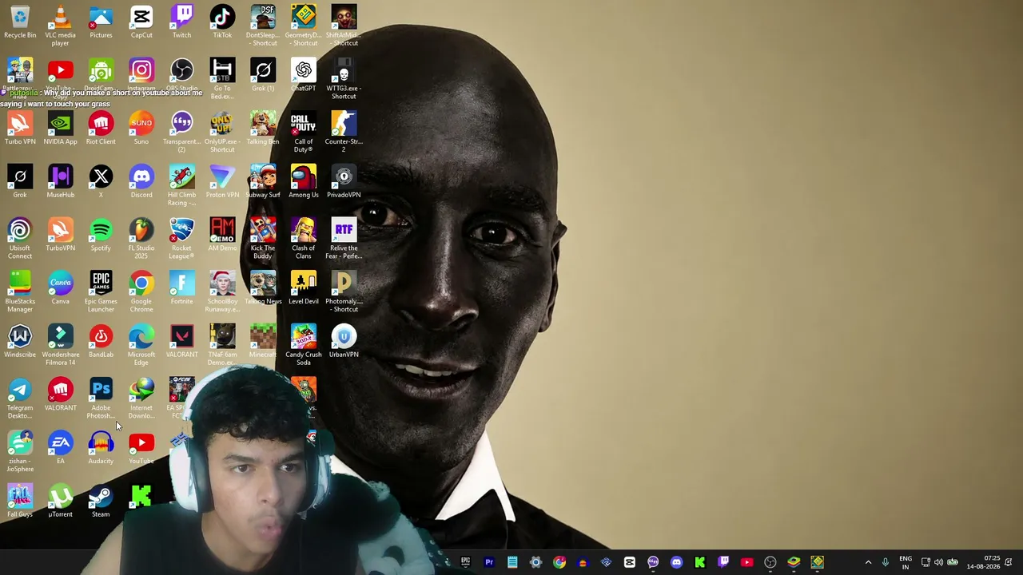Open CapCut from the taskbar
The image size is (1023, 575).
point(630,562)
